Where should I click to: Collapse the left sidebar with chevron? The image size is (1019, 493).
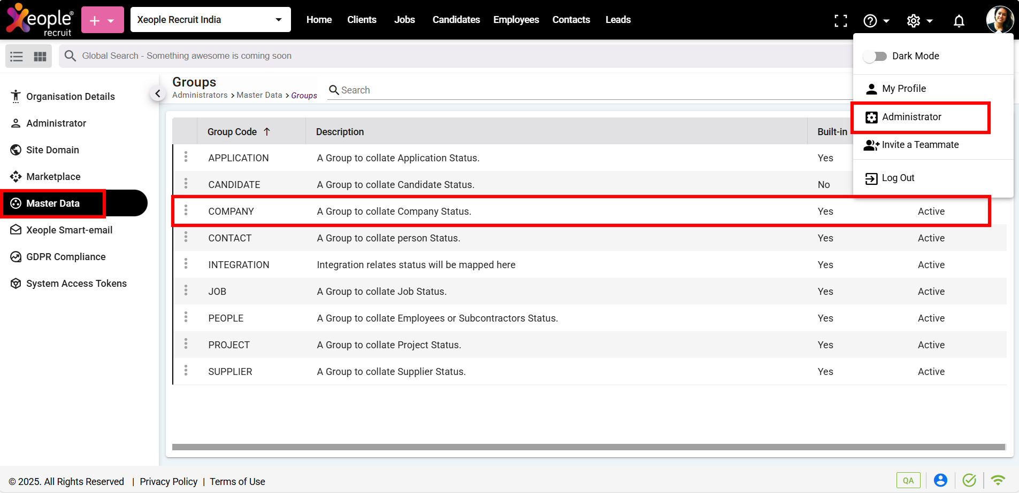click(x=157, y=93)
